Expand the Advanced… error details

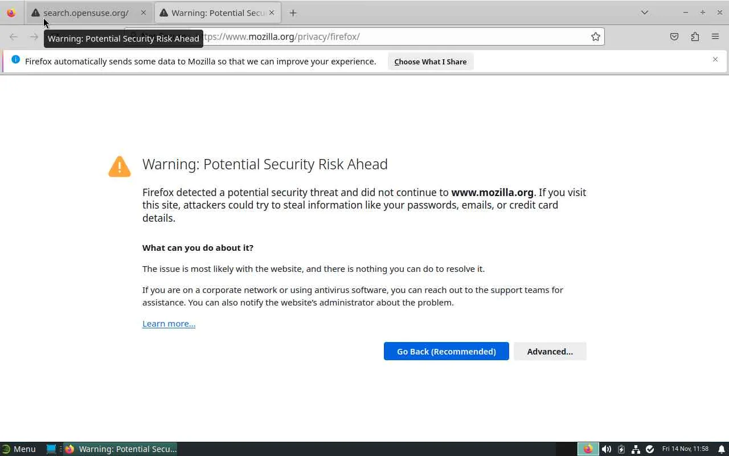tap(550, 351)
